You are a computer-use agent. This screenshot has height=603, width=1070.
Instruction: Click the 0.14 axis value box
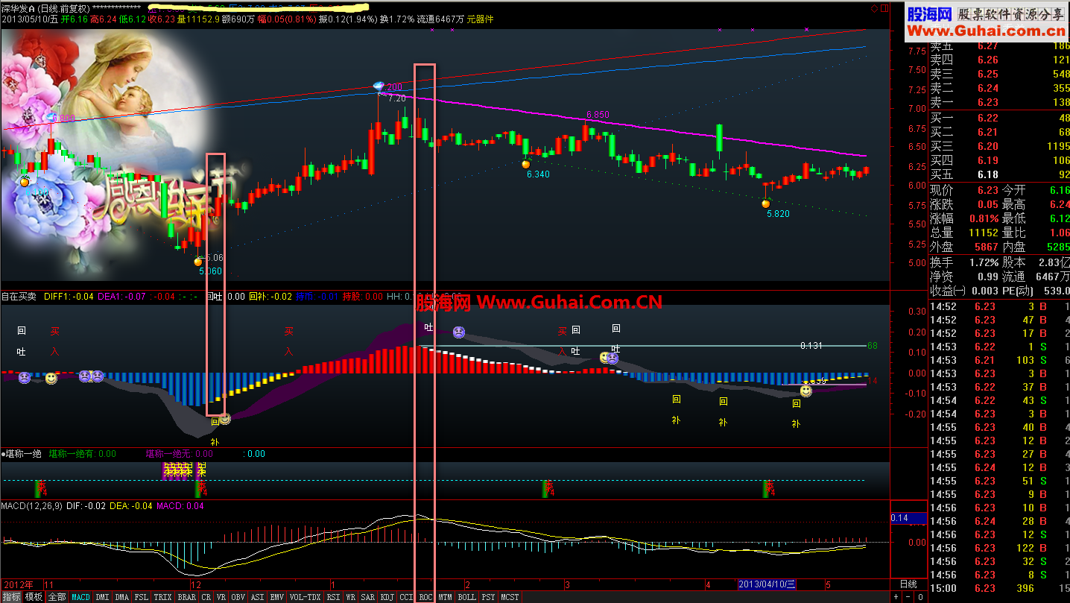[x=909, y=517]
